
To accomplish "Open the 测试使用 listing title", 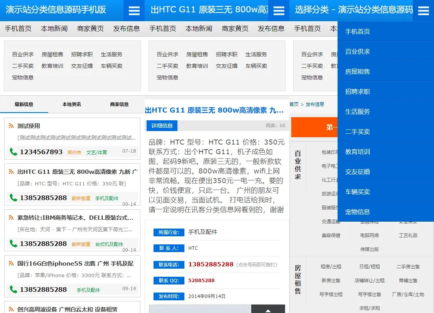I will (x=29, y=126).
